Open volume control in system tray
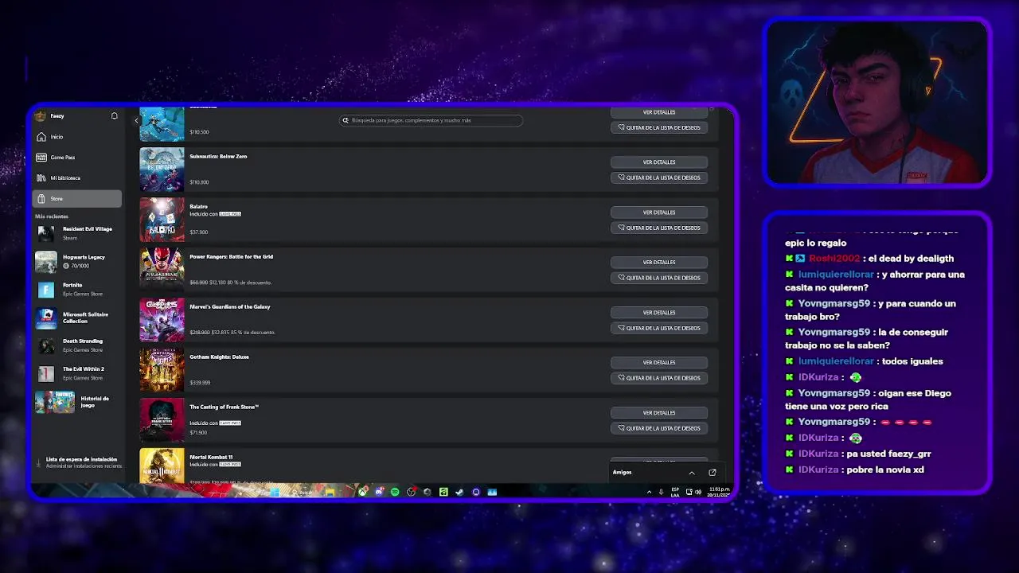The image size is (1019, 573). coord(698,493)
